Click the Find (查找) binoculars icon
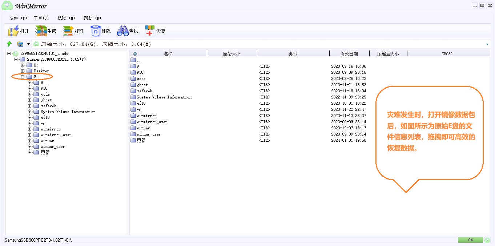This screenshot has height=246, width=495. tap(123, 31)
